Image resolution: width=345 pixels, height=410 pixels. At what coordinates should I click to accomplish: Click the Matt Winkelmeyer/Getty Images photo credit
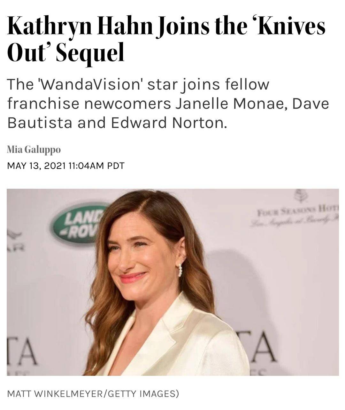pos(93,393)
